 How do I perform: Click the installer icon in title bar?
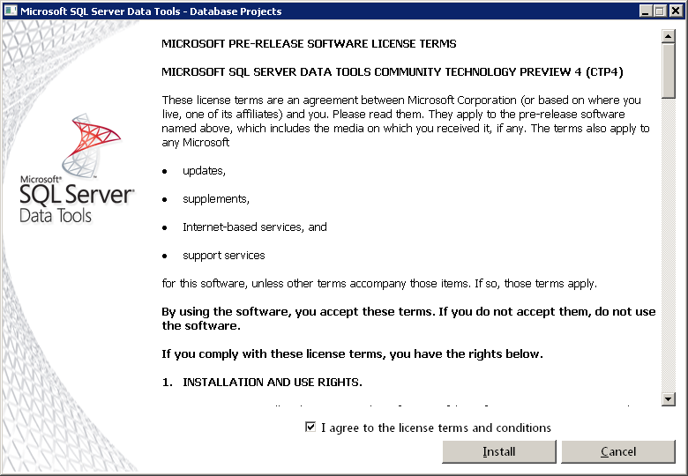11,11
